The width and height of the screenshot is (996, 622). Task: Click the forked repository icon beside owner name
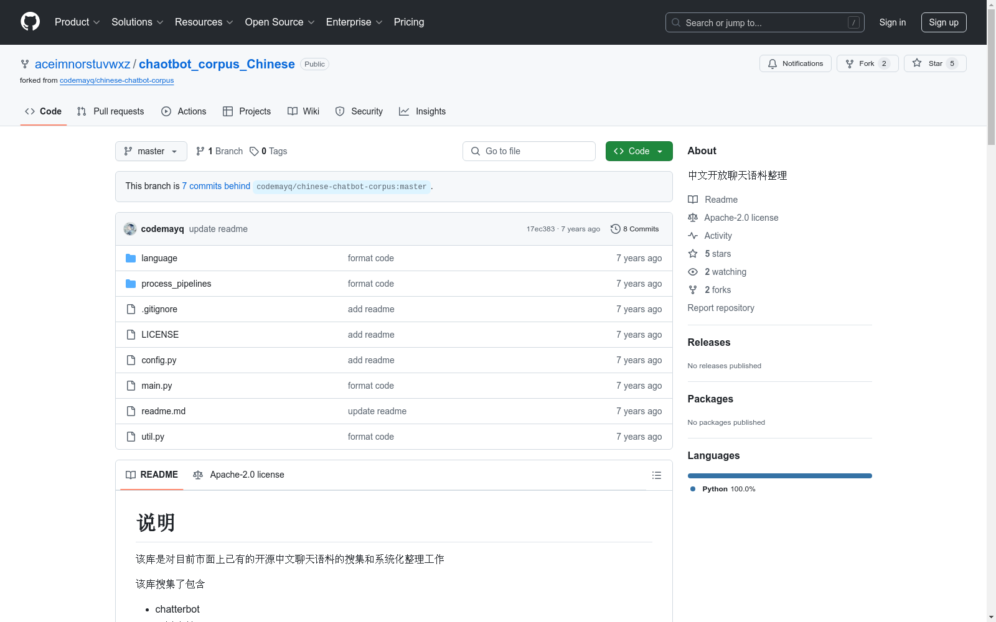click(x=25, y=64)
